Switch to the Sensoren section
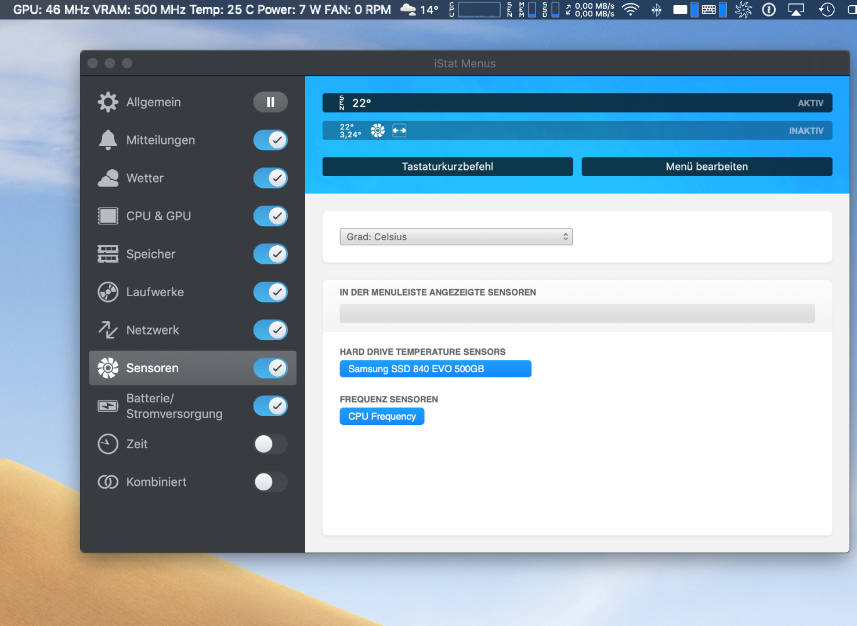857x626 pixels. coord(193,368)
